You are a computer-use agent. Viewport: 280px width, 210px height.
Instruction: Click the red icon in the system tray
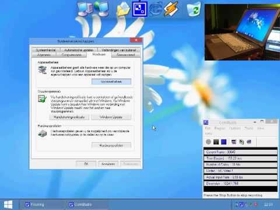pos(256,204)
